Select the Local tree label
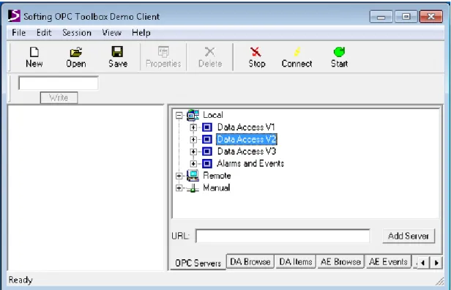Viewport: 451px width, 290px height. [213, 115]
